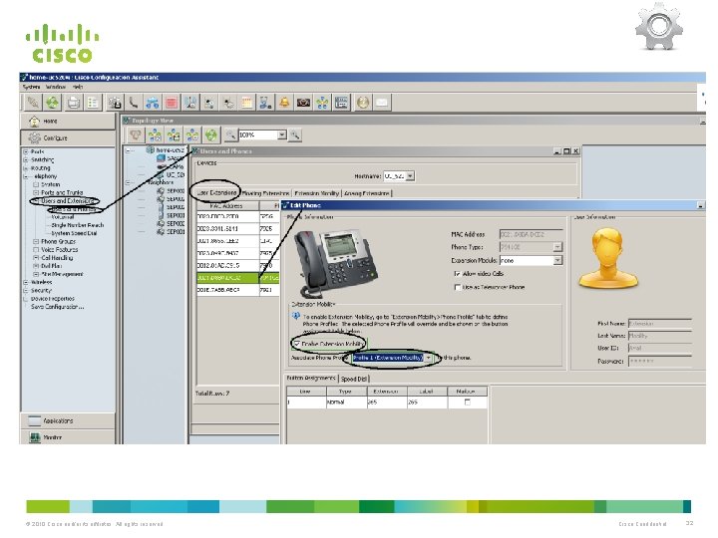Check the Mailbox box for line 1
The width and height of the screenshot is (718, 538).
click(x=467, y=403)
